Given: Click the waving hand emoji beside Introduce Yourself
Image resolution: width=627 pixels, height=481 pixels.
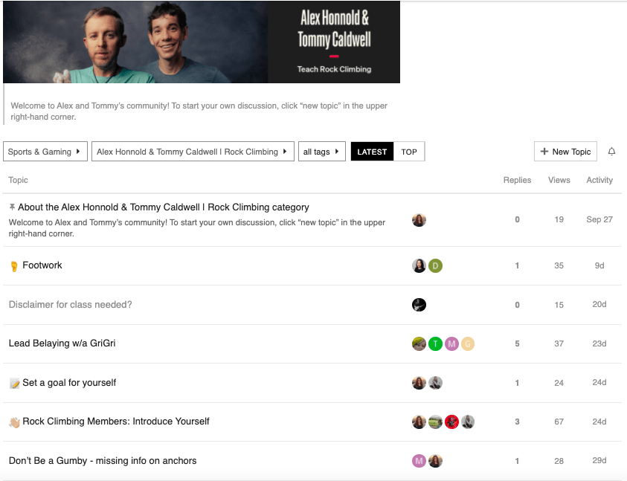Looking at the screenshot, I should click(14, 422).
